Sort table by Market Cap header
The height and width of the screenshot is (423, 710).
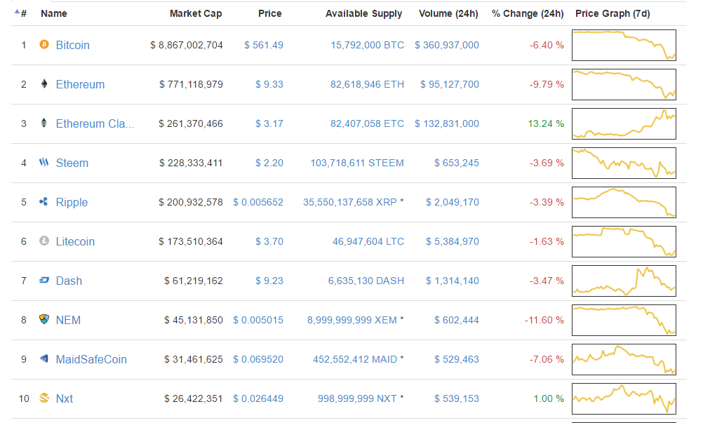[196, 13]
